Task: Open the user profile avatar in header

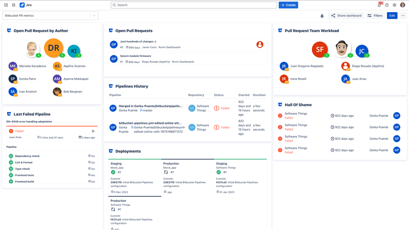Action: [x=402, y=5]
